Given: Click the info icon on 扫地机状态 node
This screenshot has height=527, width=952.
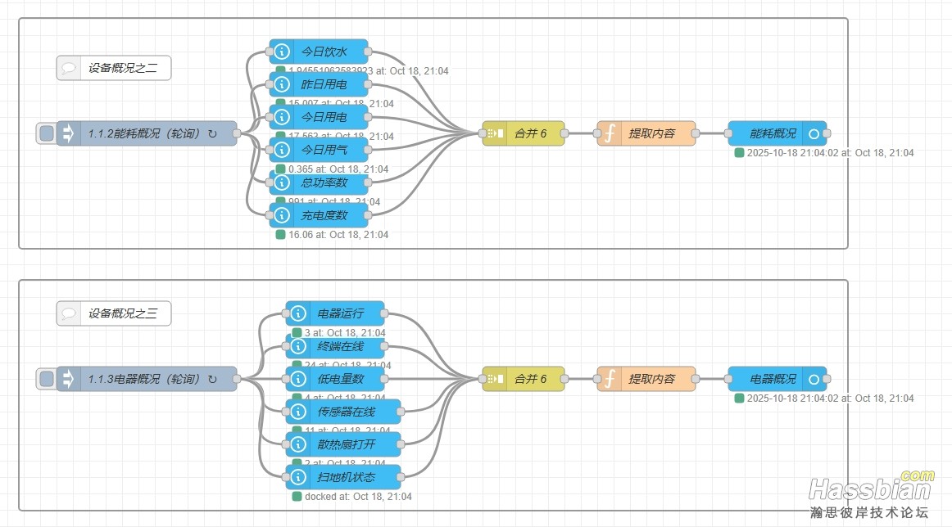Looking at the screenshot, I should coord(298,477).
